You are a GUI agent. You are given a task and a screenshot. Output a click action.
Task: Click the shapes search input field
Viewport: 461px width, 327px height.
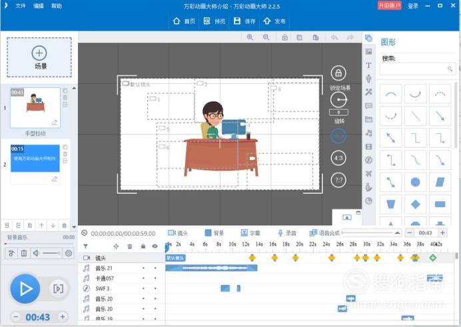tap(418, 69)
